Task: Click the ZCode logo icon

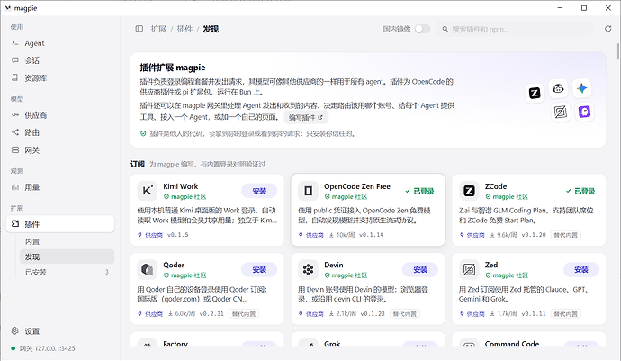Action: (x=469, y=191)
